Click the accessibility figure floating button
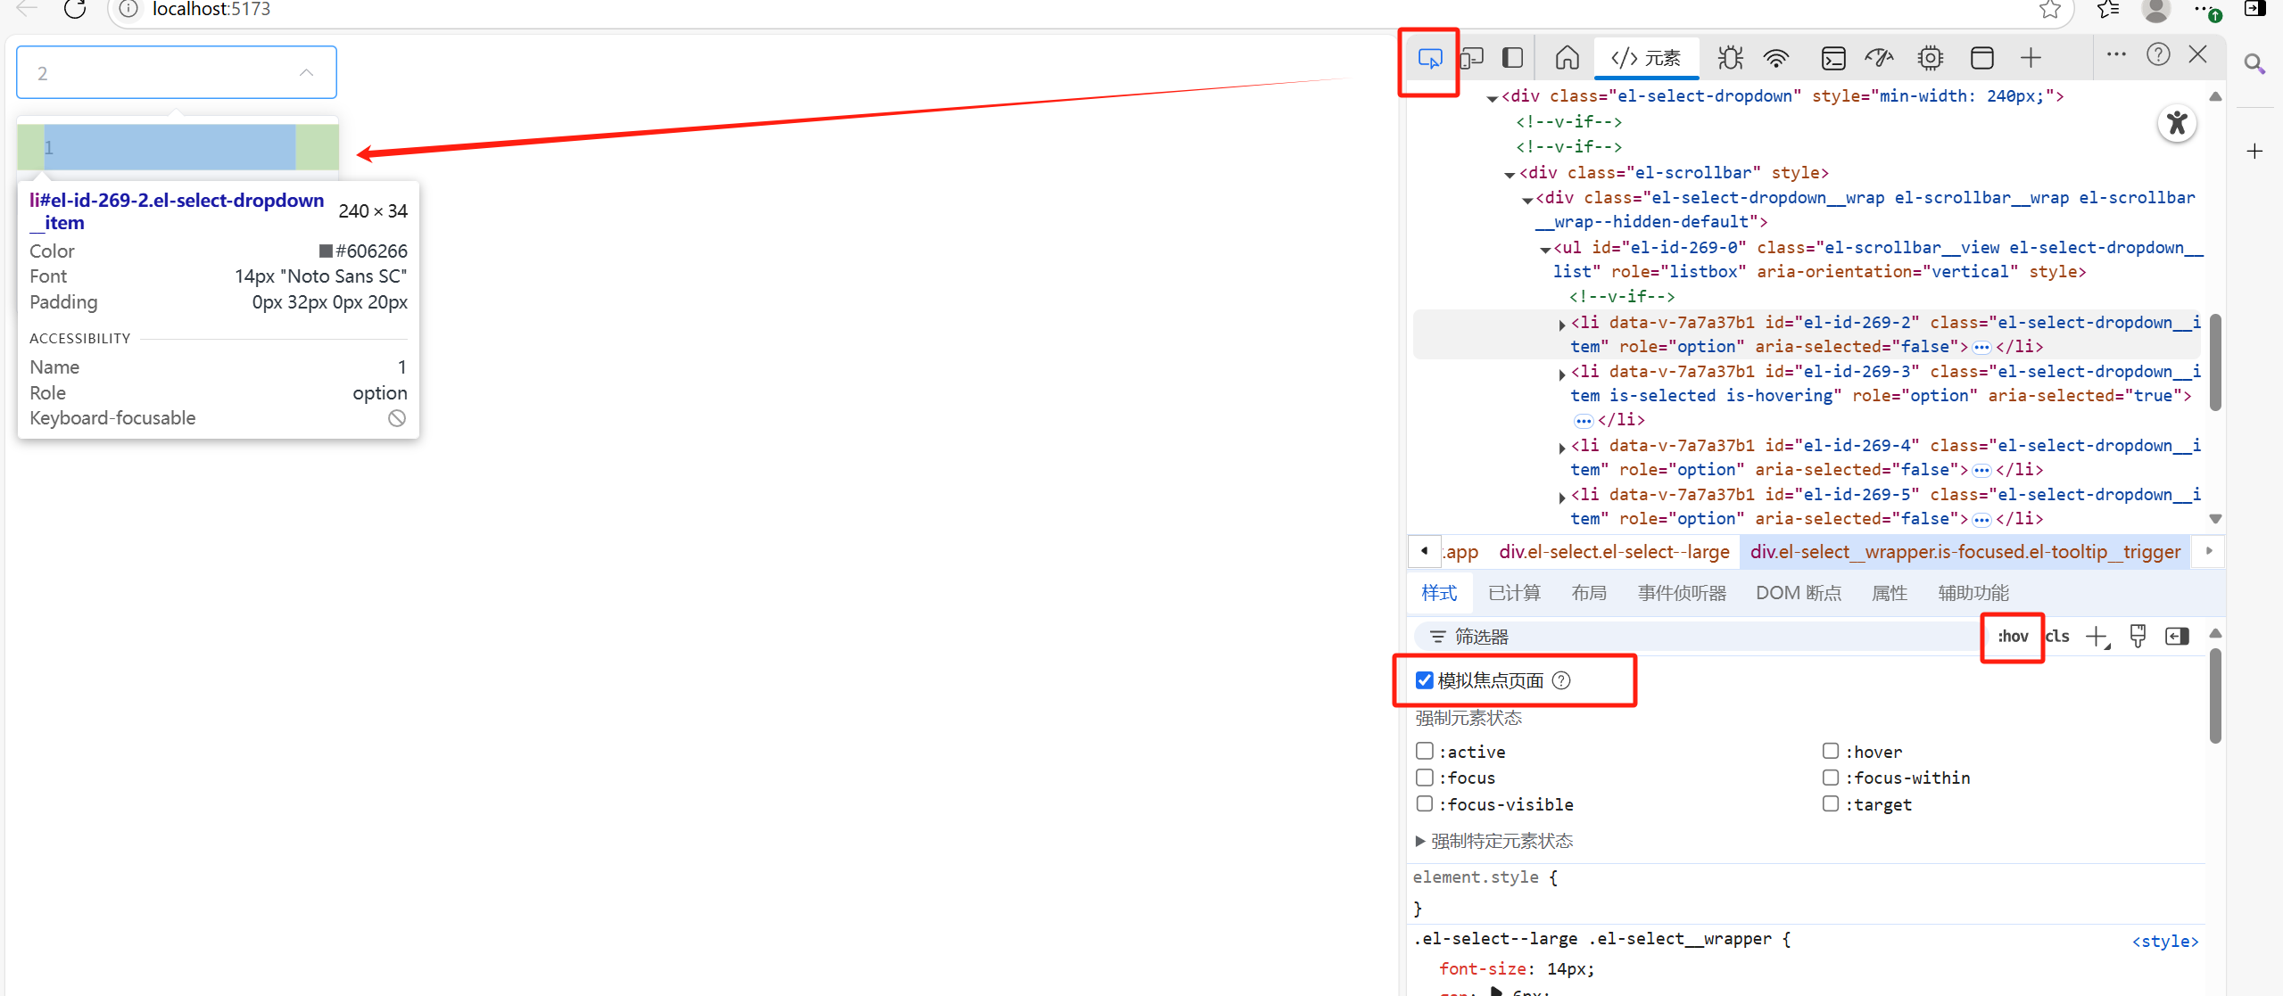Screen dimensions: 2283x996 [x=2177, y=123]
